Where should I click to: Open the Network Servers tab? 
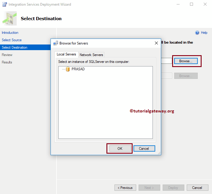pos(91,55)
